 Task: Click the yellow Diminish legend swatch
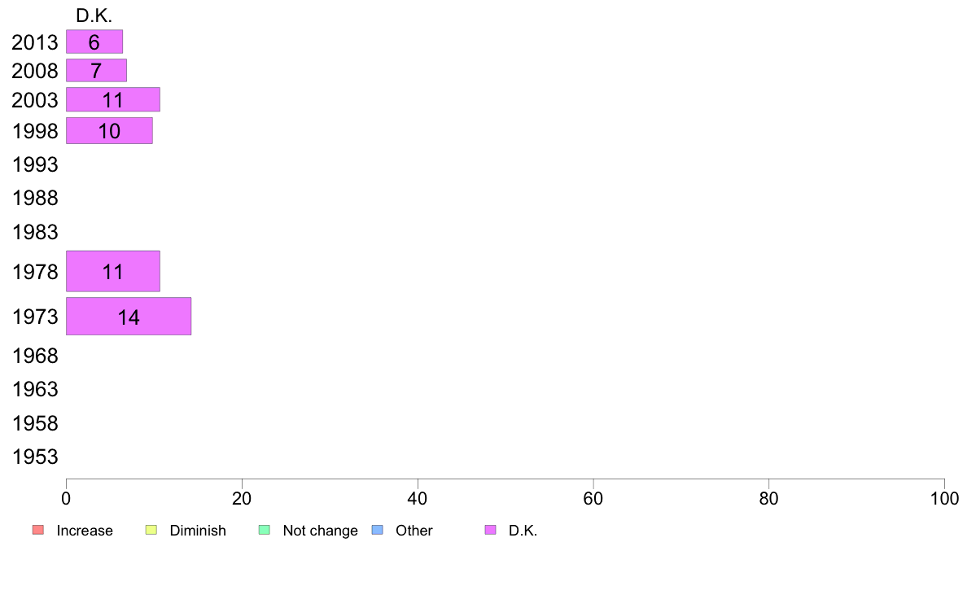(151, 530)
